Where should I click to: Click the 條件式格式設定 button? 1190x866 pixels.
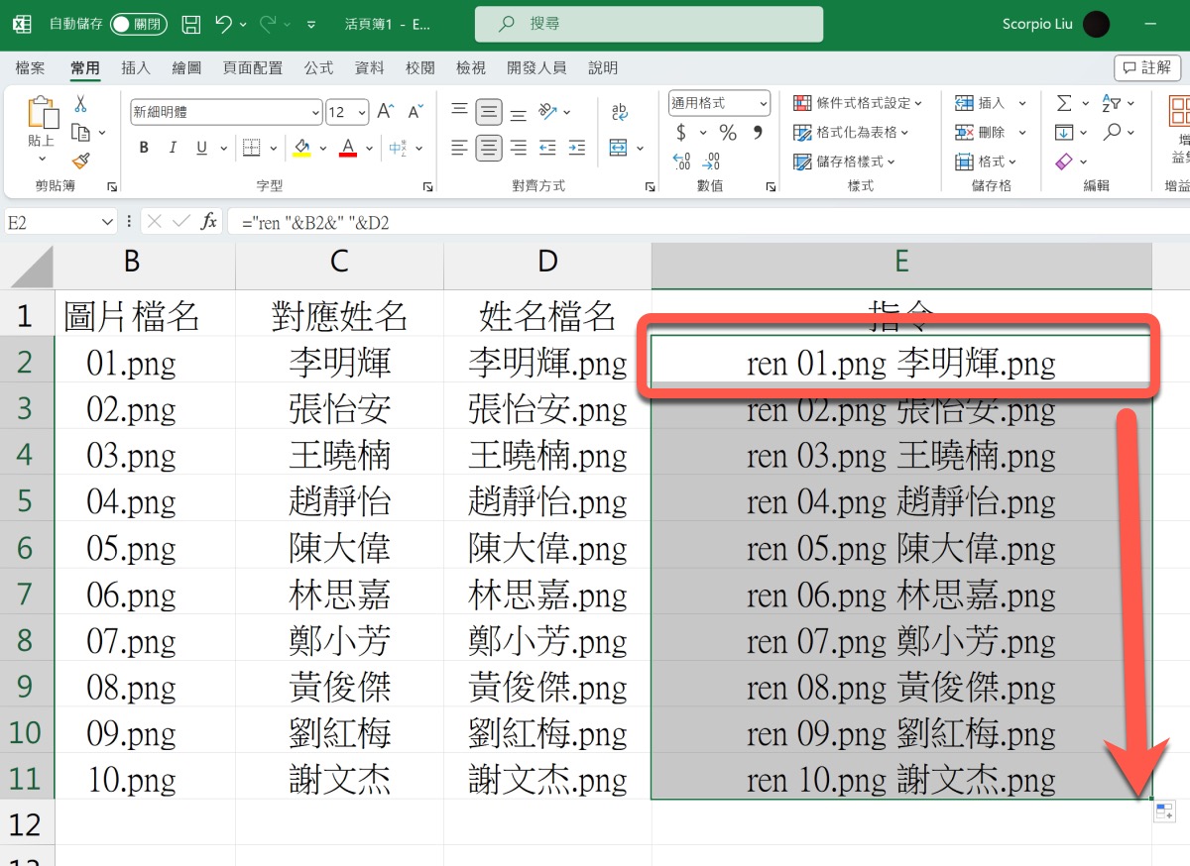(858, 103)
